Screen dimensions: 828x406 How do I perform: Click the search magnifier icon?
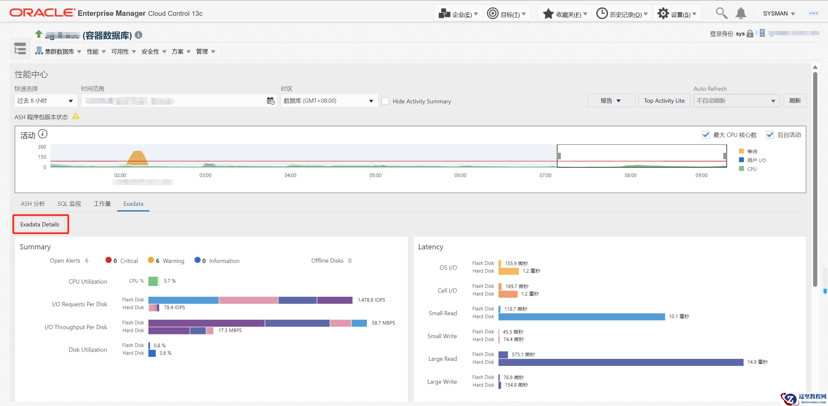[721, 14]
